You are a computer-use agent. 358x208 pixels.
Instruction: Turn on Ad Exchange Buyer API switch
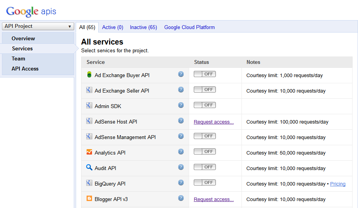pyautogui.click(x=205, y=74)
